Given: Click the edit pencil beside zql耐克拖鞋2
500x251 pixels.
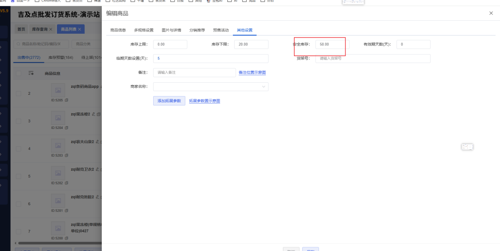Looking at the screenshot, I should click(97, 197).
